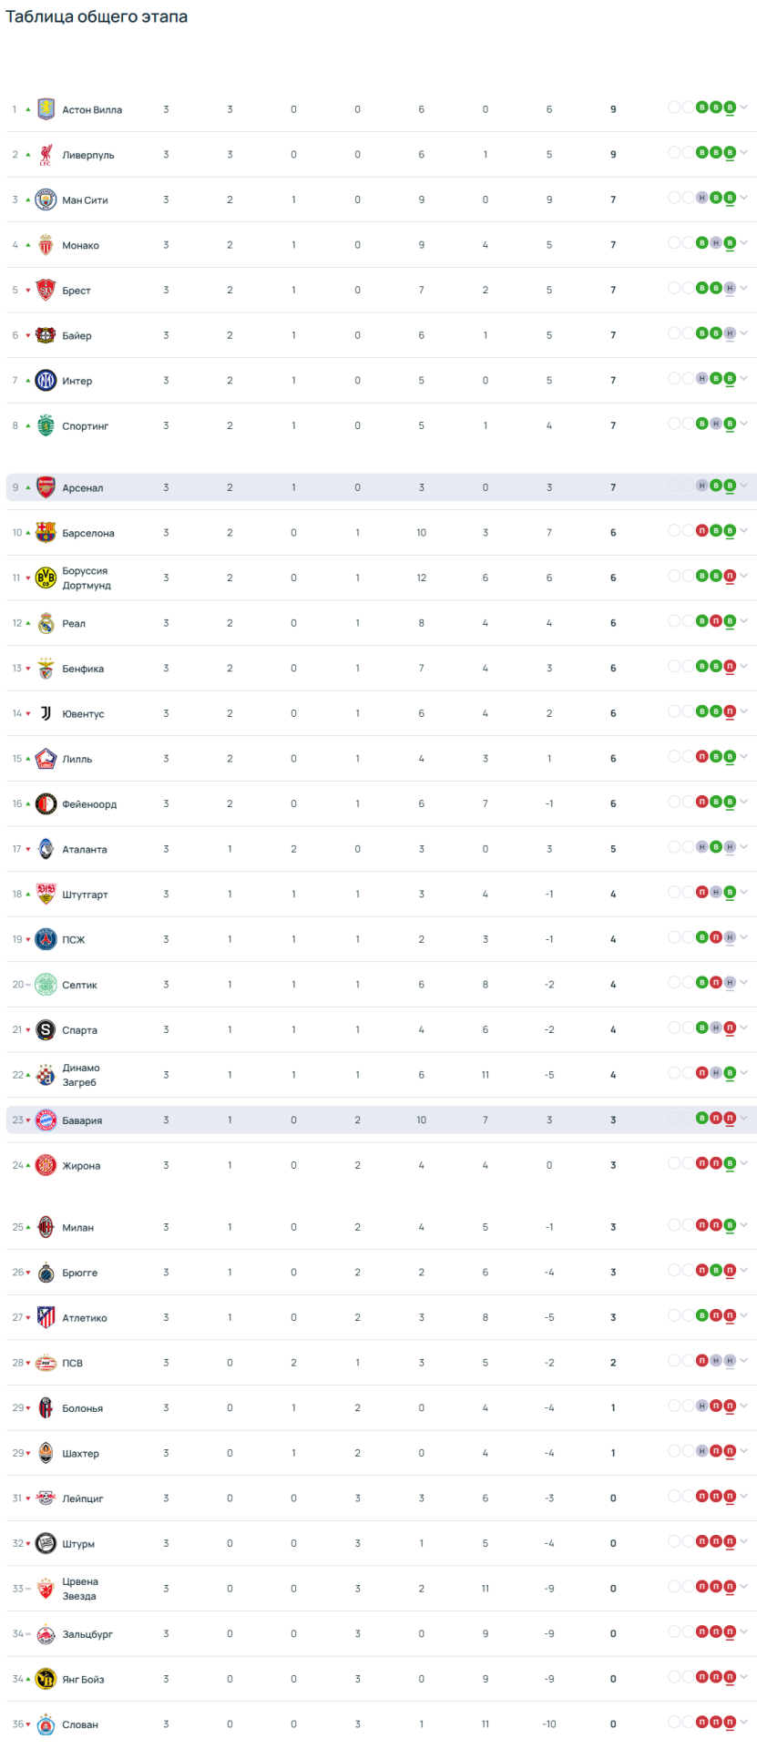The width and height of the screenshot is (757, 1749).
Task: Expand the Арсенал row form chevron
Action: (744, 486)
